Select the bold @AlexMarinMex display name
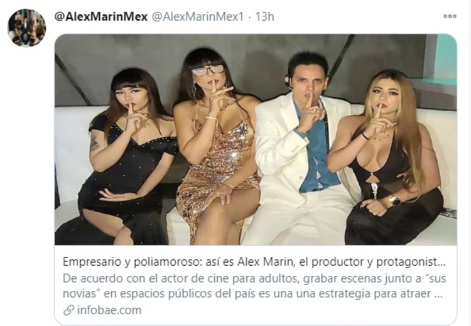This screenshot has width=471, height=326. point(101,16)
